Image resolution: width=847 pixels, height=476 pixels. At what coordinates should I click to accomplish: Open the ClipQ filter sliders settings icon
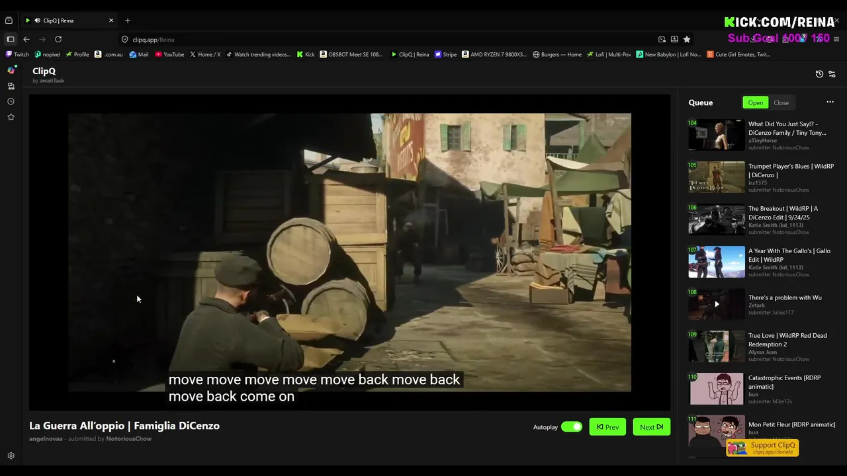(x=832, y=74)
